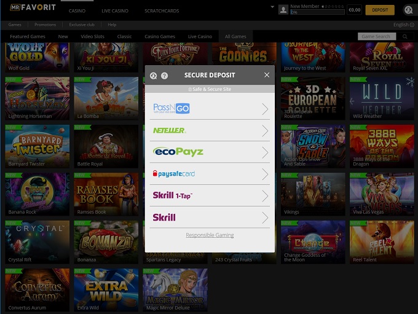418x314 pixels.
Task: Click the Game Search input field
Action: tap(376, 37)
